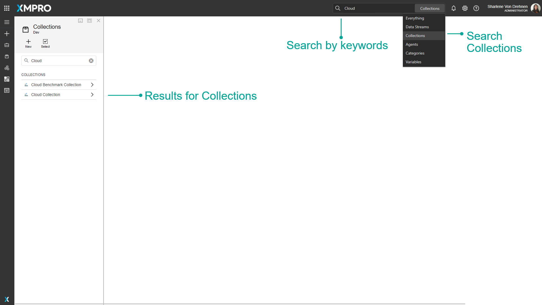Screen dimensions: 542x305
Task: Select Data Streams from the search dropdown
Action: click(417, 27)
